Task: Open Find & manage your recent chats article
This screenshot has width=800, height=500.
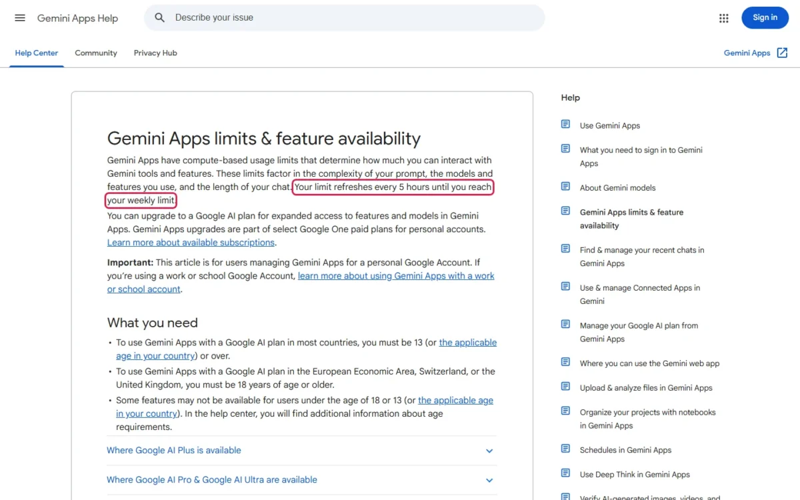Action: click(x=642, y=257)
